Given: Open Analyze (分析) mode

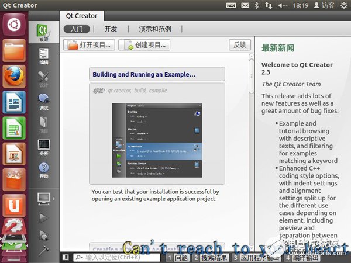Looking at the screenshot, I should pyautogui.click(x=44, y=147).
